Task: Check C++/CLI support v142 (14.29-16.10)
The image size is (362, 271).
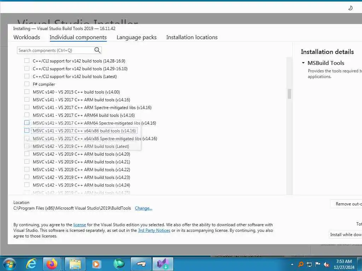Action: pyautogui.click(x=27, y=68)
